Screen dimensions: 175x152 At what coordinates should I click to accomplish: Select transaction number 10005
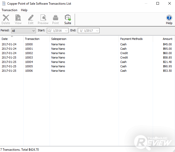click(x=29, y=66)
